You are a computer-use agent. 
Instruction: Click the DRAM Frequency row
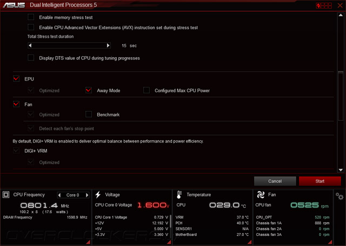(x=45, y=217)
